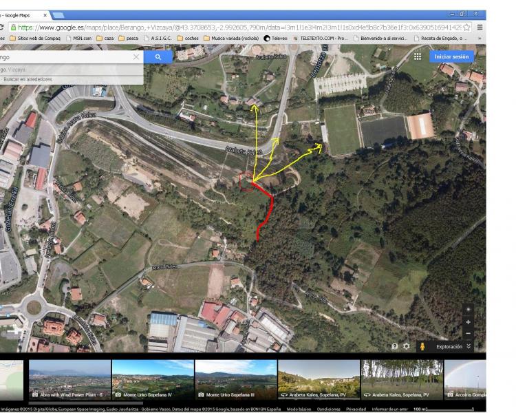Image resolution: width=516 pixels, height=413 pixels.
Task: Zoom out with the minus button
Action: 469,333
